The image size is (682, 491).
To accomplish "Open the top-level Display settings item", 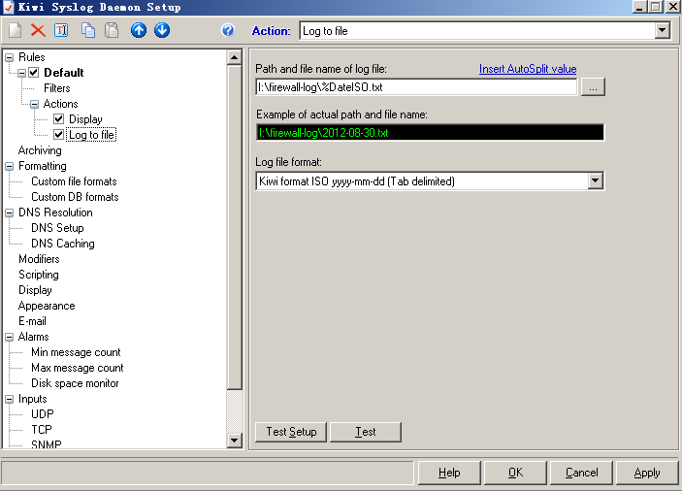I will tap(35, 290).
